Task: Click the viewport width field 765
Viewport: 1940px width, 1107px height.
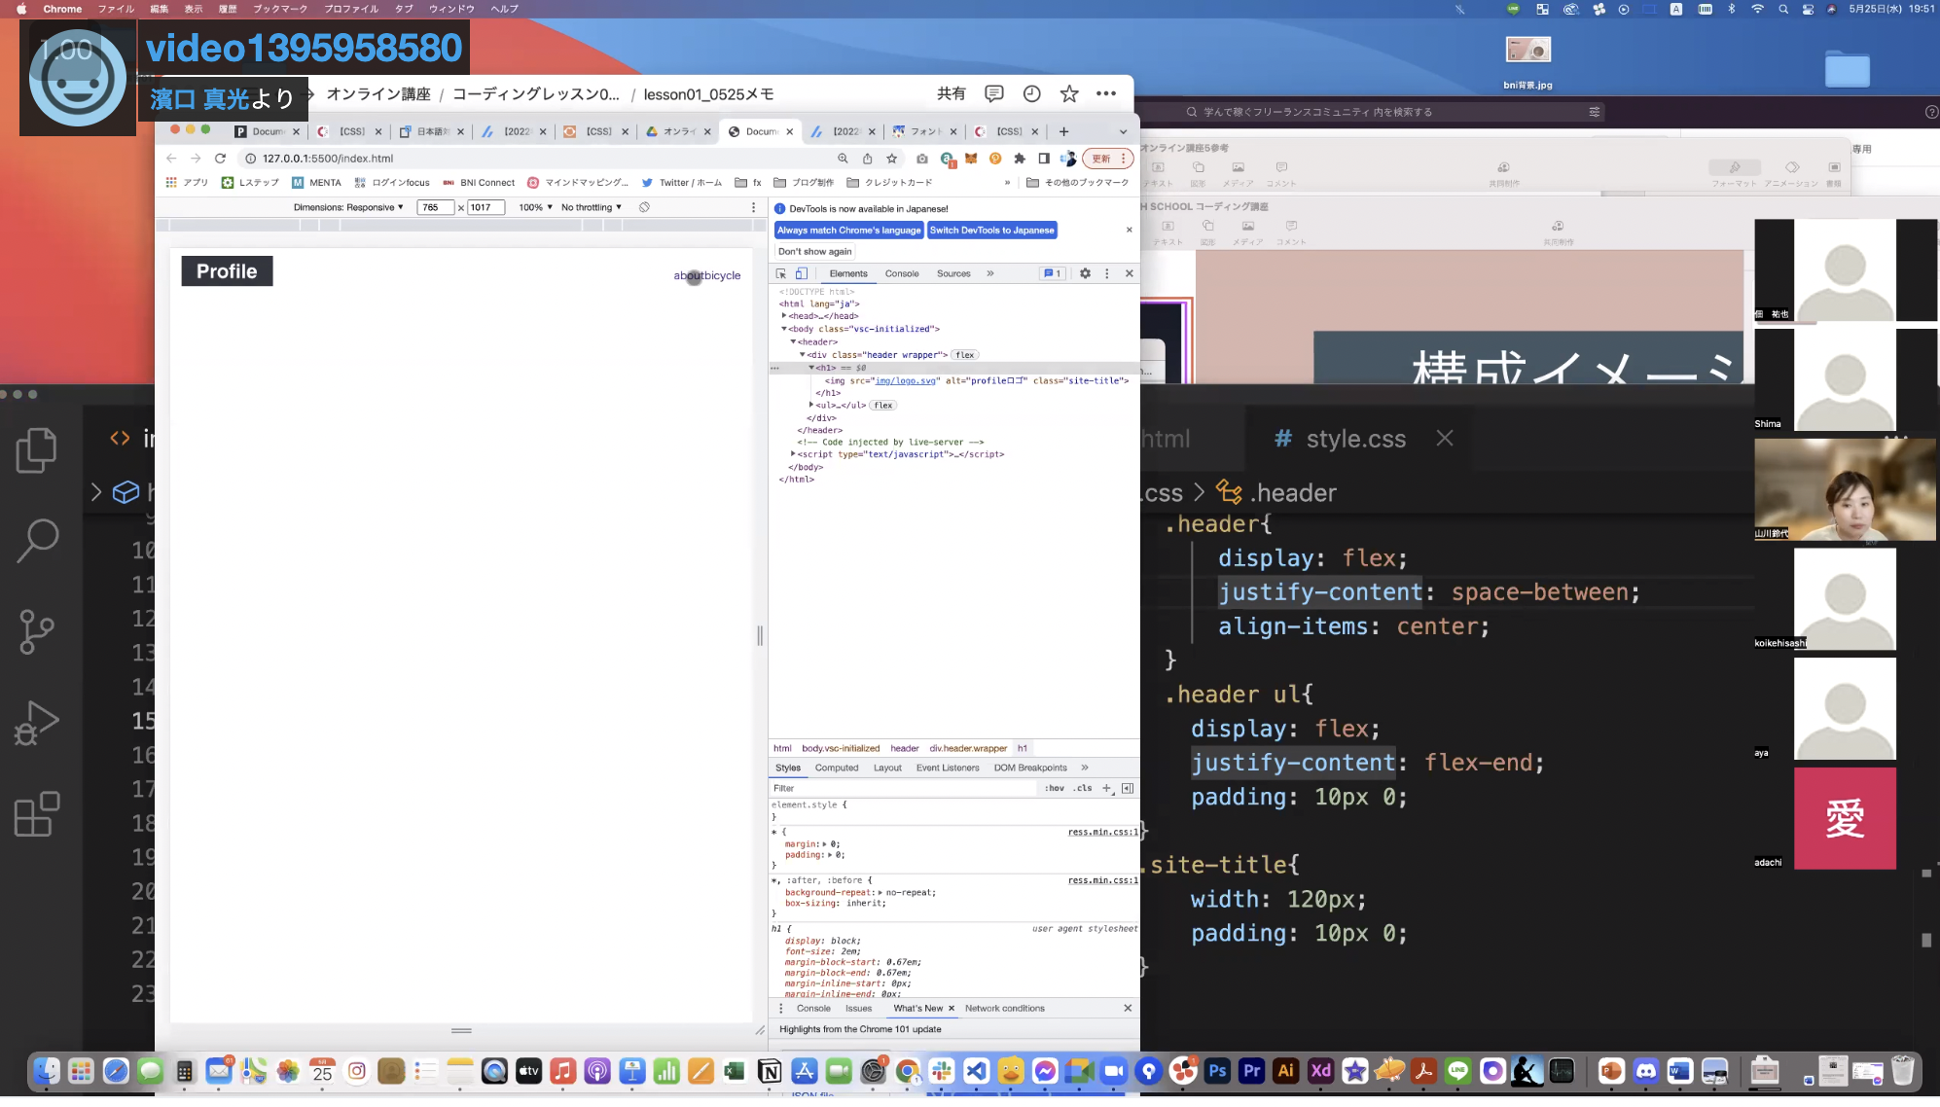Action: point(435,207)
